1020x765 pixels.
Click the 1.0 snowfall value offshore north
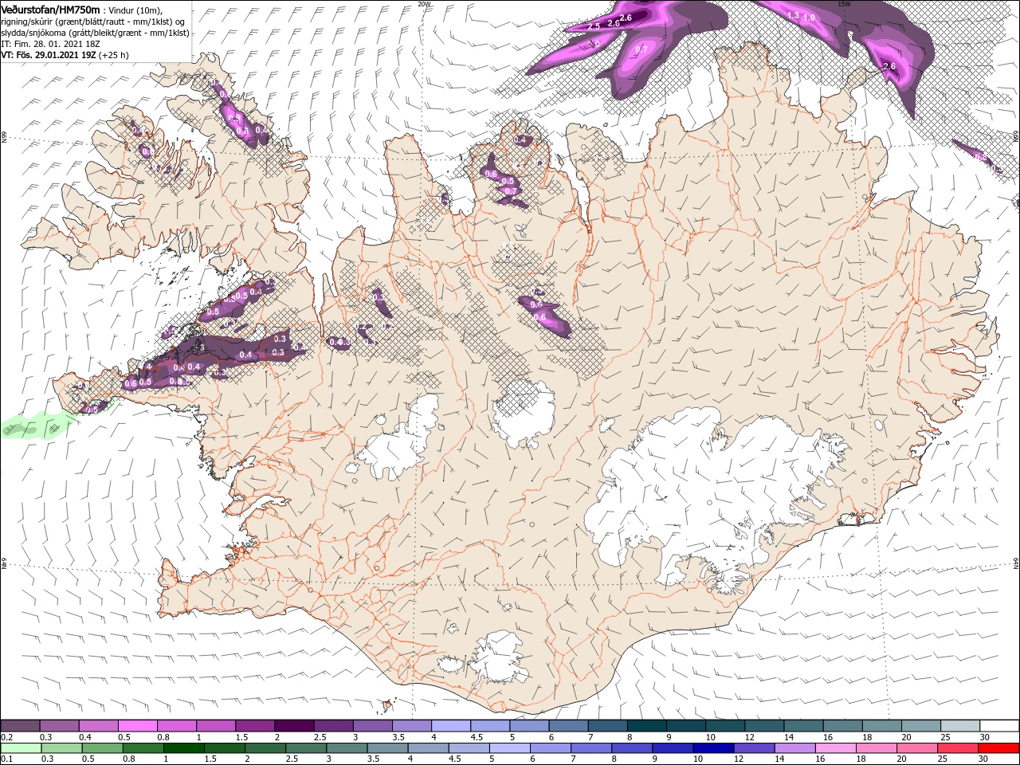click(x=809, y=18)
